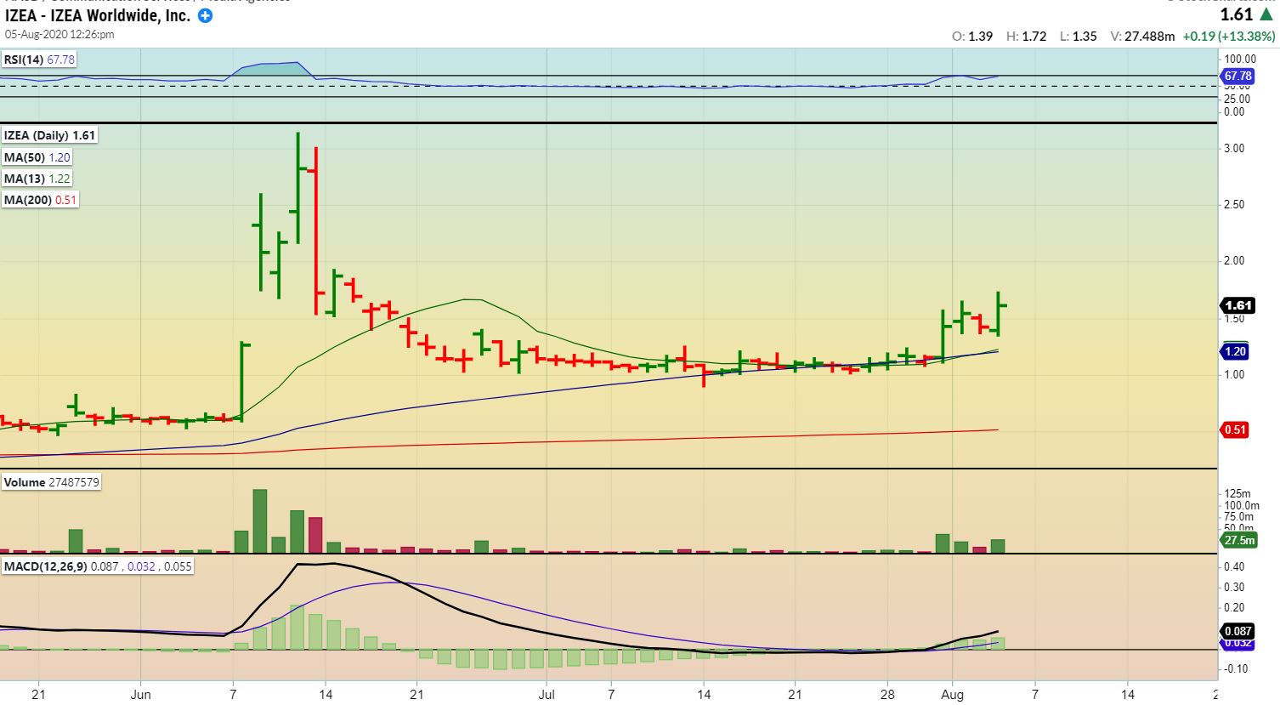Click the MA(200) moving average legend
Screen dimensions: 1280x705
pyautogui.click(x=40, y=200)
